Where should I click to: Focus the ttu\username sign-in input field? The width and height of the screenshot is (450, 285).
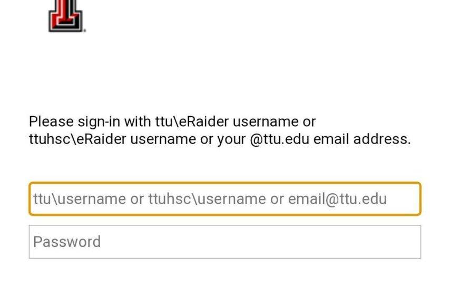point(225,199)
